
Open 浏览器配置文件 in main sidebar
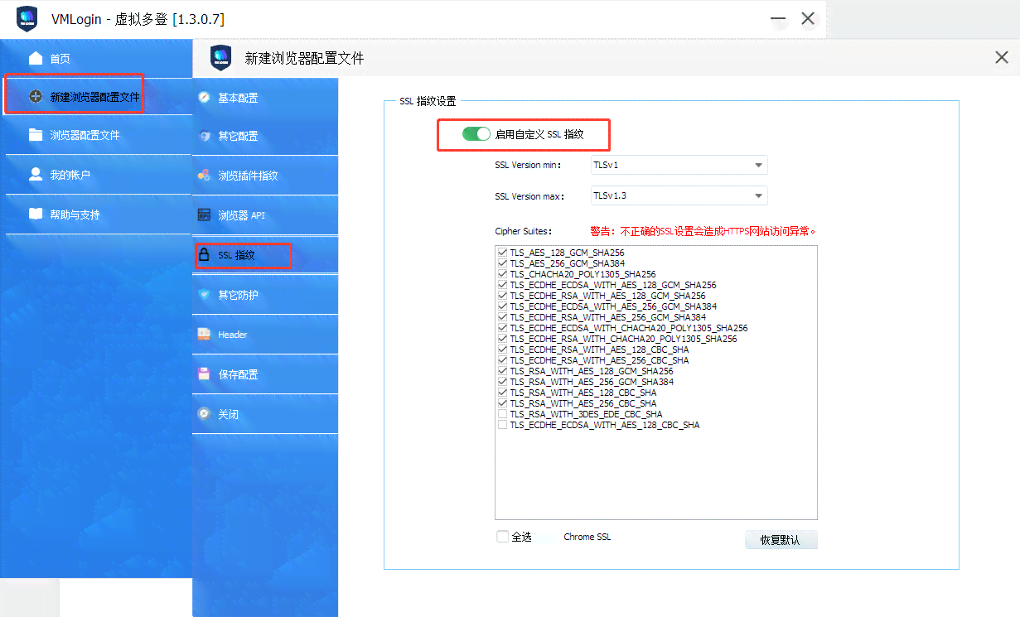(96, 135)
